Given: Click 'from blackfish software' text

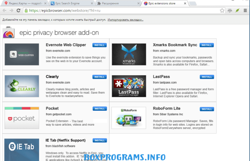Looking at the screenshot, I should click(x=60, y=146).
